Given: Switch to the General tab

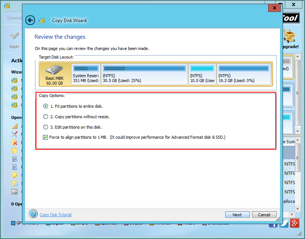Looking at the screenshot, I should coord(13,18).
